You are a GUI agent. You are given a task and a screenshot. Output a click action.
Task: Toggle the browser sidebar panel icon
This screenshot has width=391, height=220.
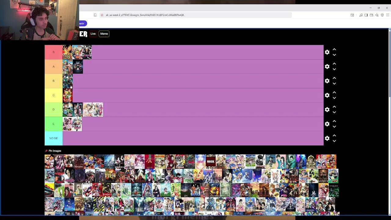click(366, 15)
